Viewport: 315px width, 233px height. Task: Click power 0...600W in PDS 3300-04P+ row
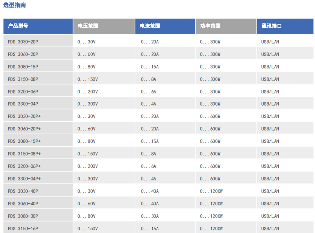pos(210,179)
